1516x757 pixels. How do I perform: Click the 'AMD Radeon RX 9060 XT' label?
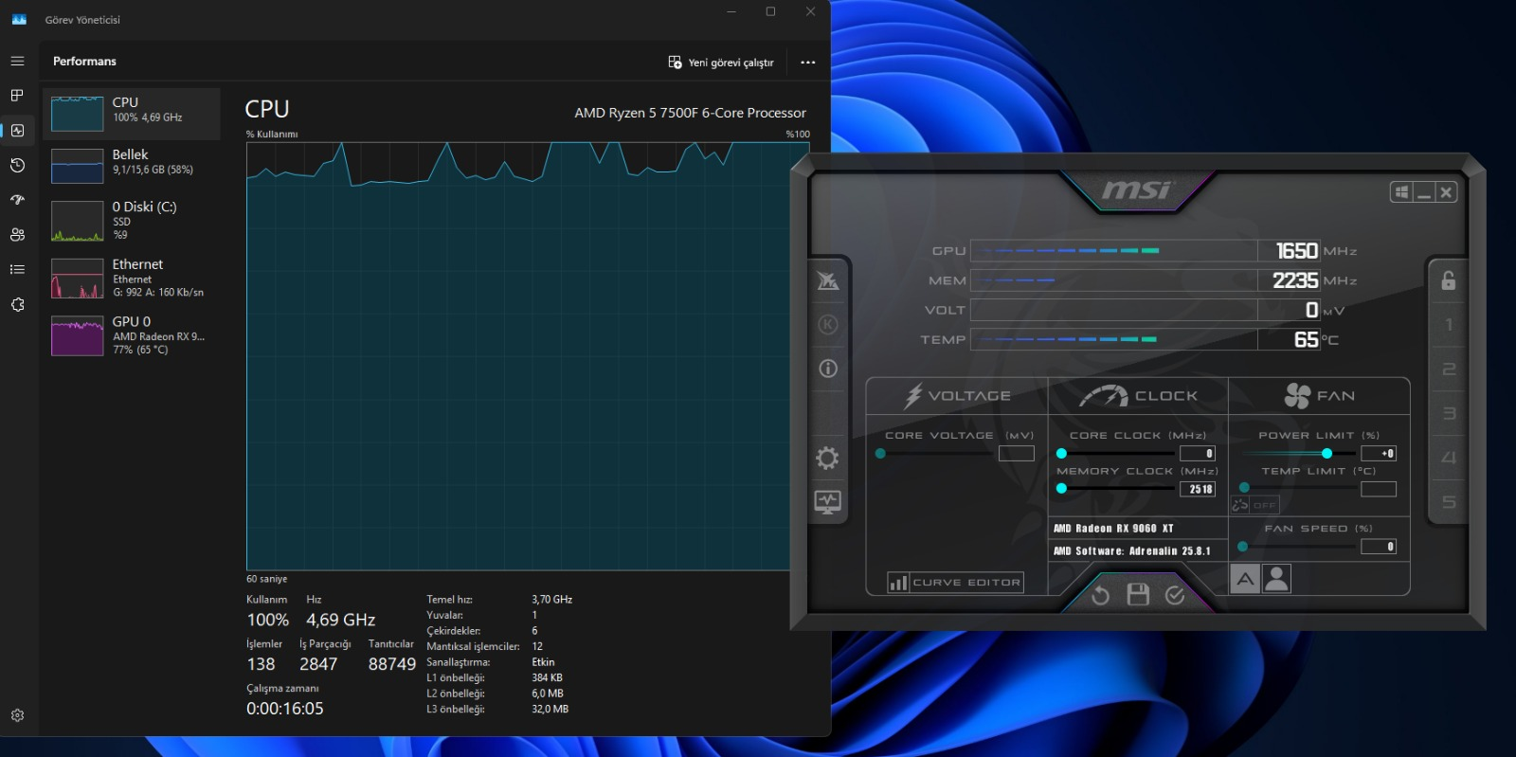pos(1113,529)
